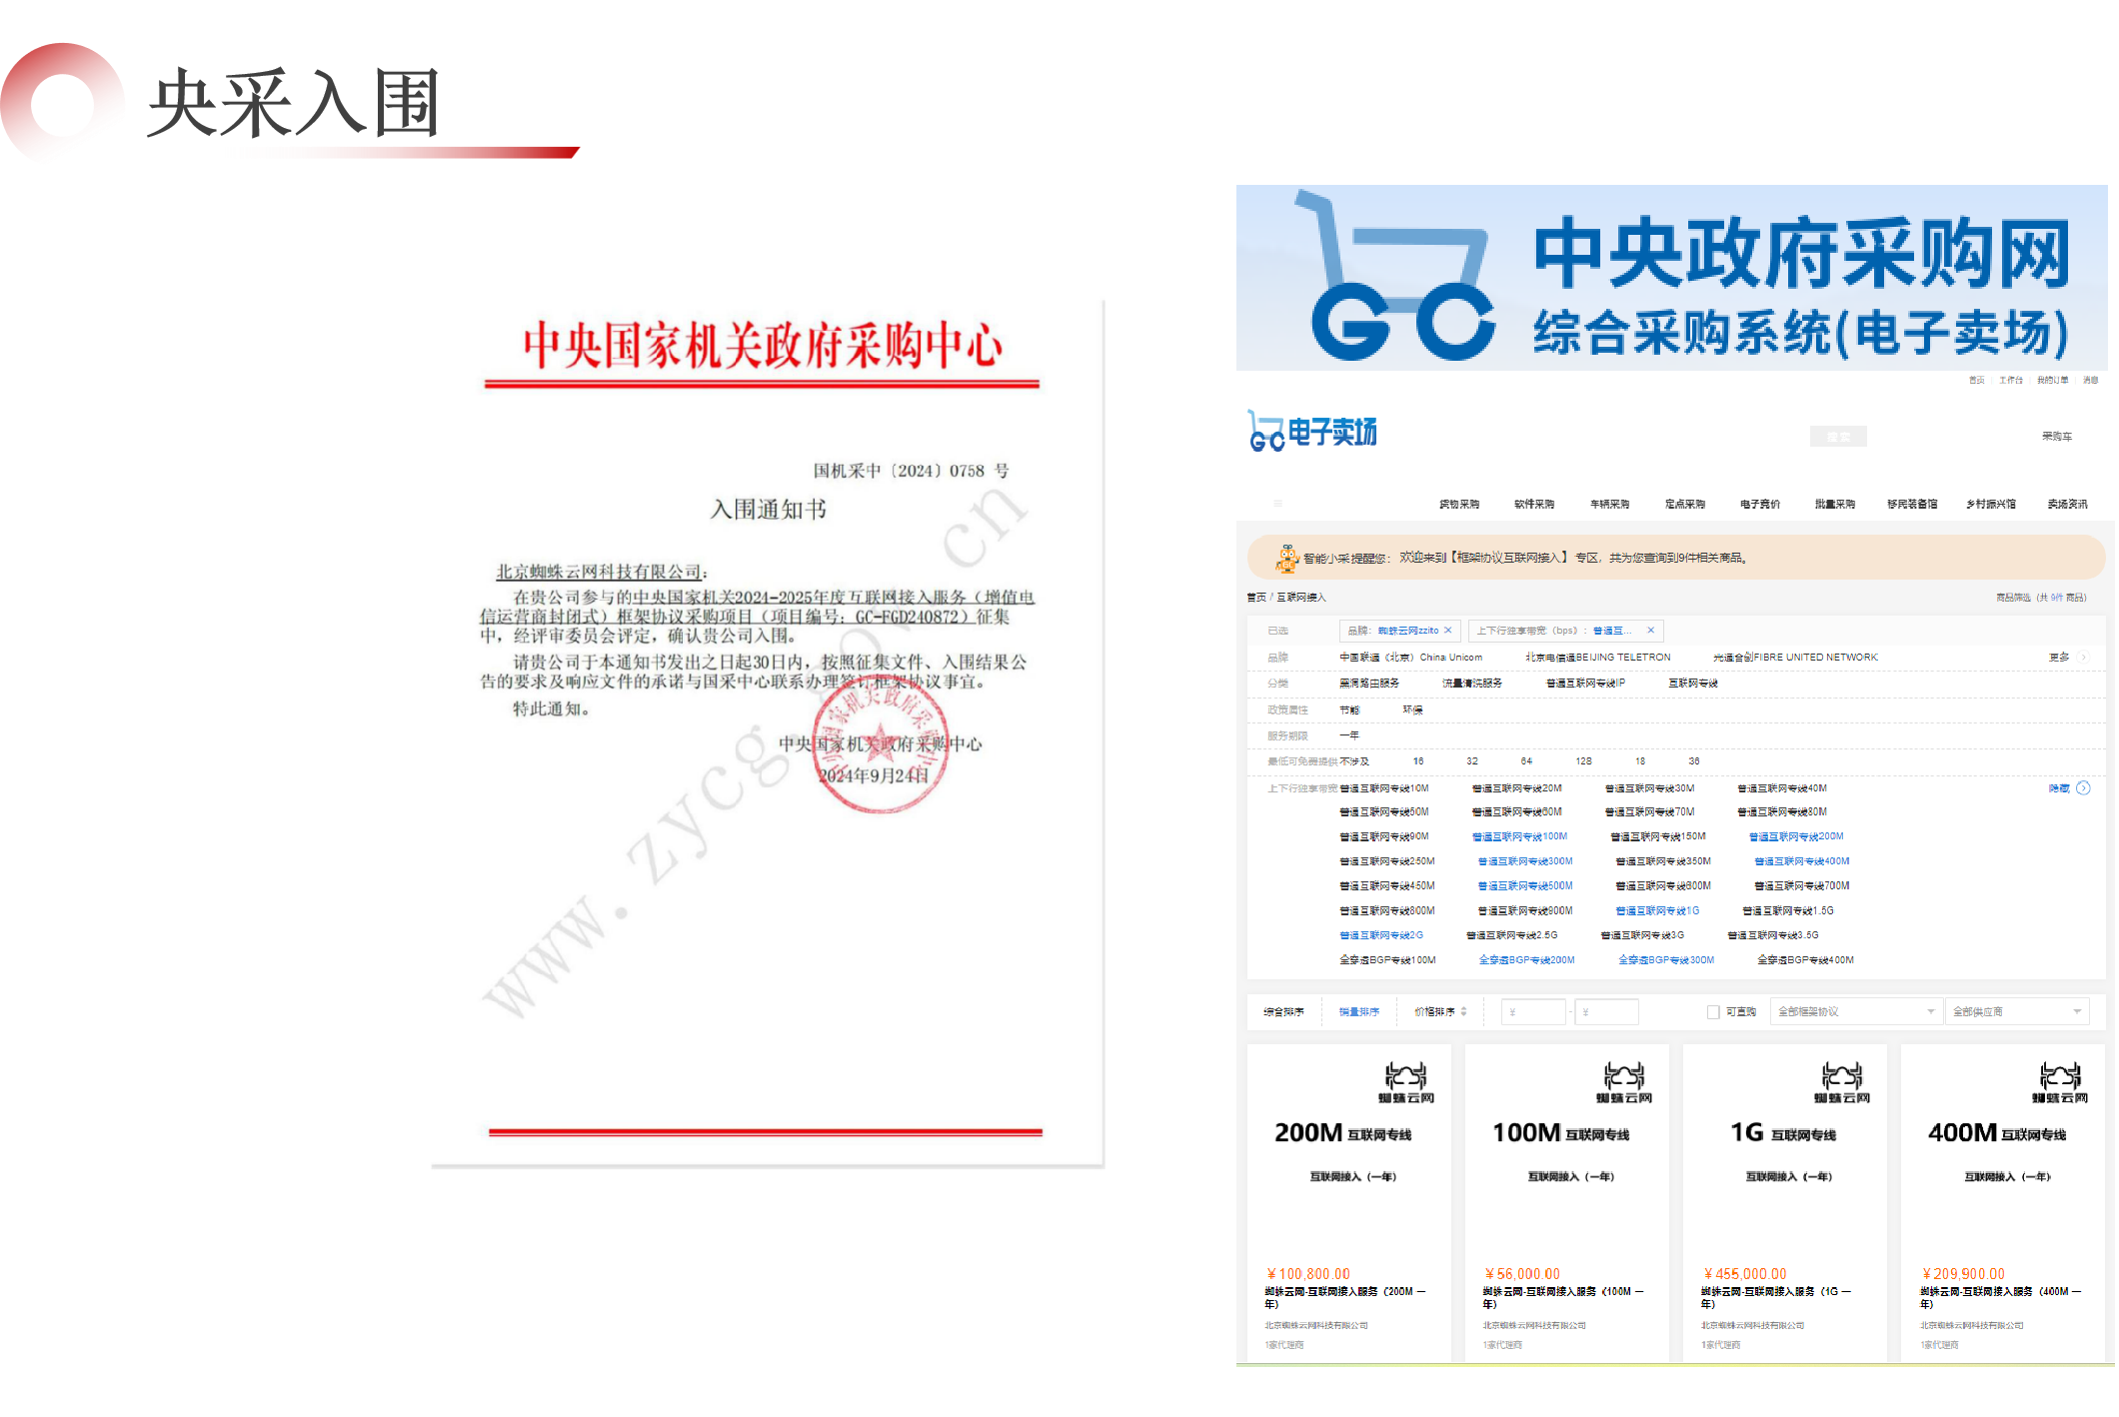Click the 普通互联网专线100M filter link

point(1519,837)
